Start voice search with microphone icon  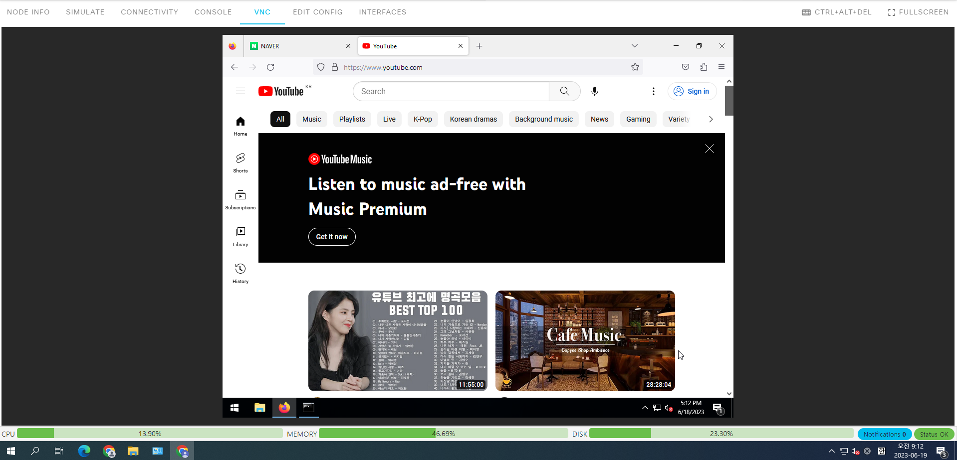click(x=594, y=91)
